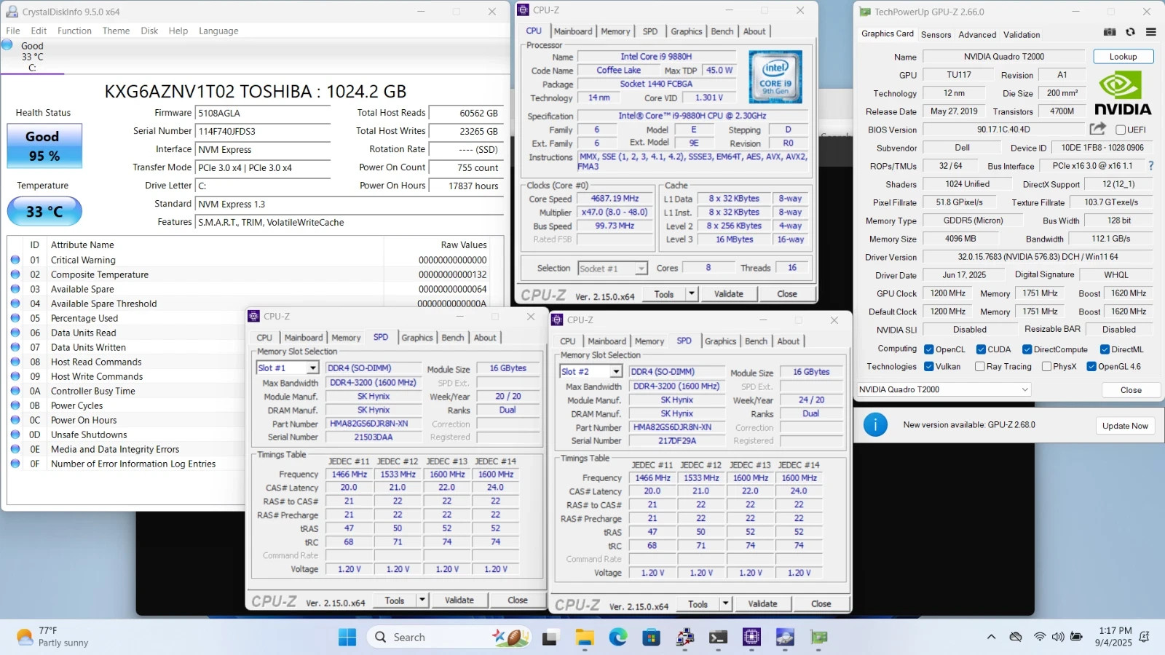Launch Microsoft Edge from the taskbar
Image resolution: width=1165 pixels, height=655 pixels.
[617, 638]
